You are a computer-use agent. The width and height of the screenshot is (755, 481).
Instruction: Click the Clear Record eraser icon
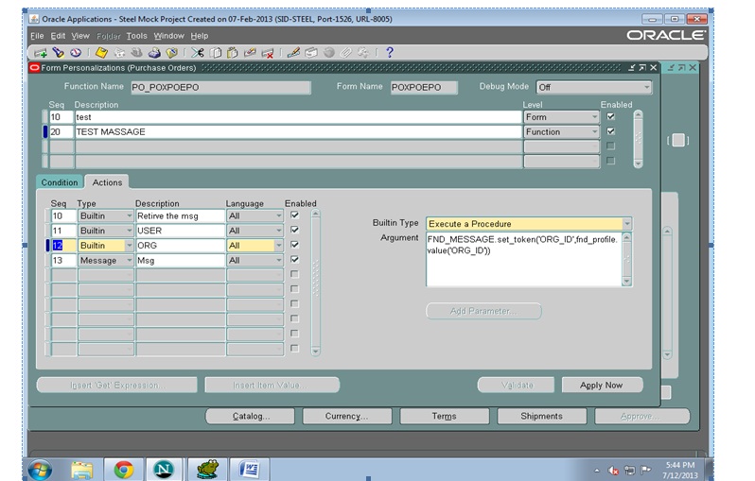click(x=250, y=52)
